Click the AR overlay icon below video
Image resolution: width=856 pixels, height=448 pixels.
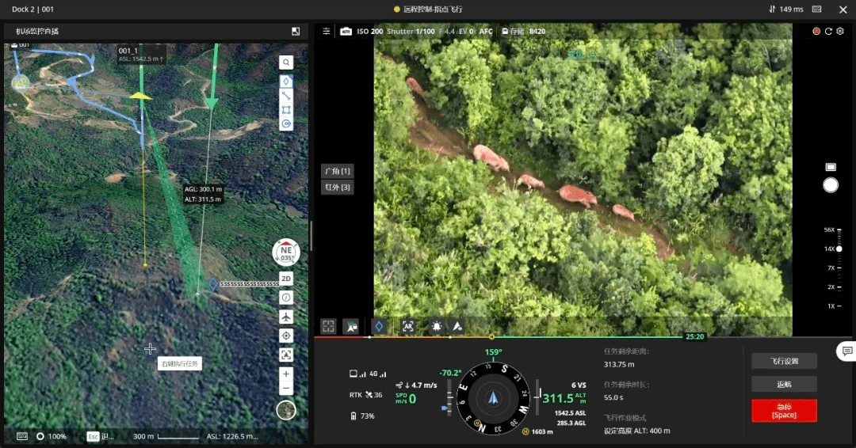(408, 326)
